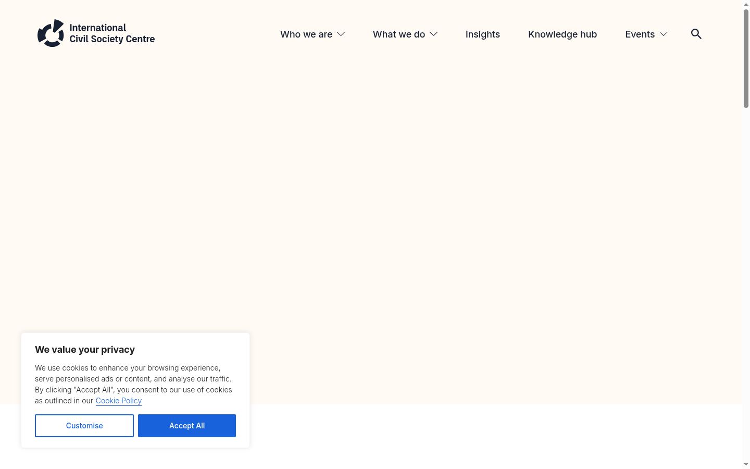The height and width of the screenshot is (469, 750).
Task: Expand the Who we are chevron
Action: (341, 34)
